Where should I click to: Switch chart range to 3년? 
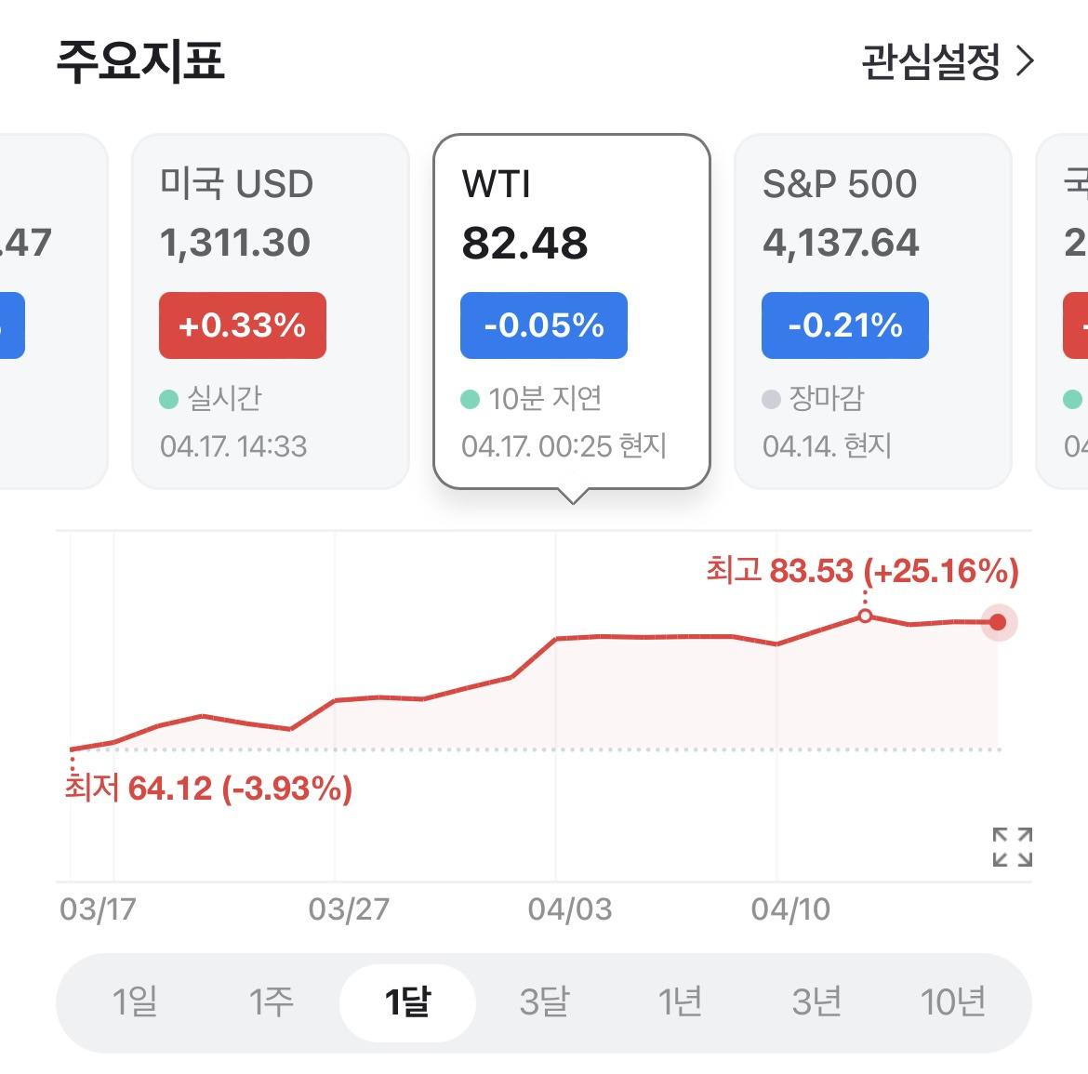coord(816,1002)
